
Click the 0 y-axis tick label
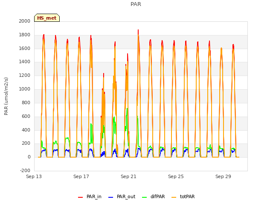pyautogui.click(x=29, y=157)
